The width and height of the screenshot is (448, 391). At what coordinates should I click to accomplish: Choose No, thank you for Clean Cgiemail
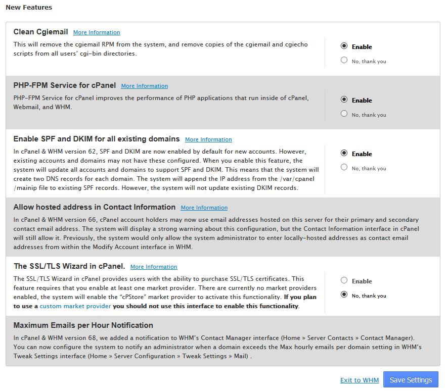344,60
